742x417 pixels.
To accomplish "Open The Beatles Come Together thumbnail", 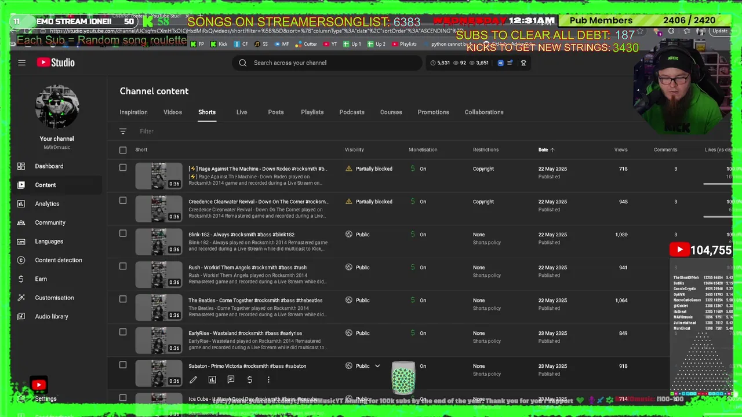I will (159, 308).
